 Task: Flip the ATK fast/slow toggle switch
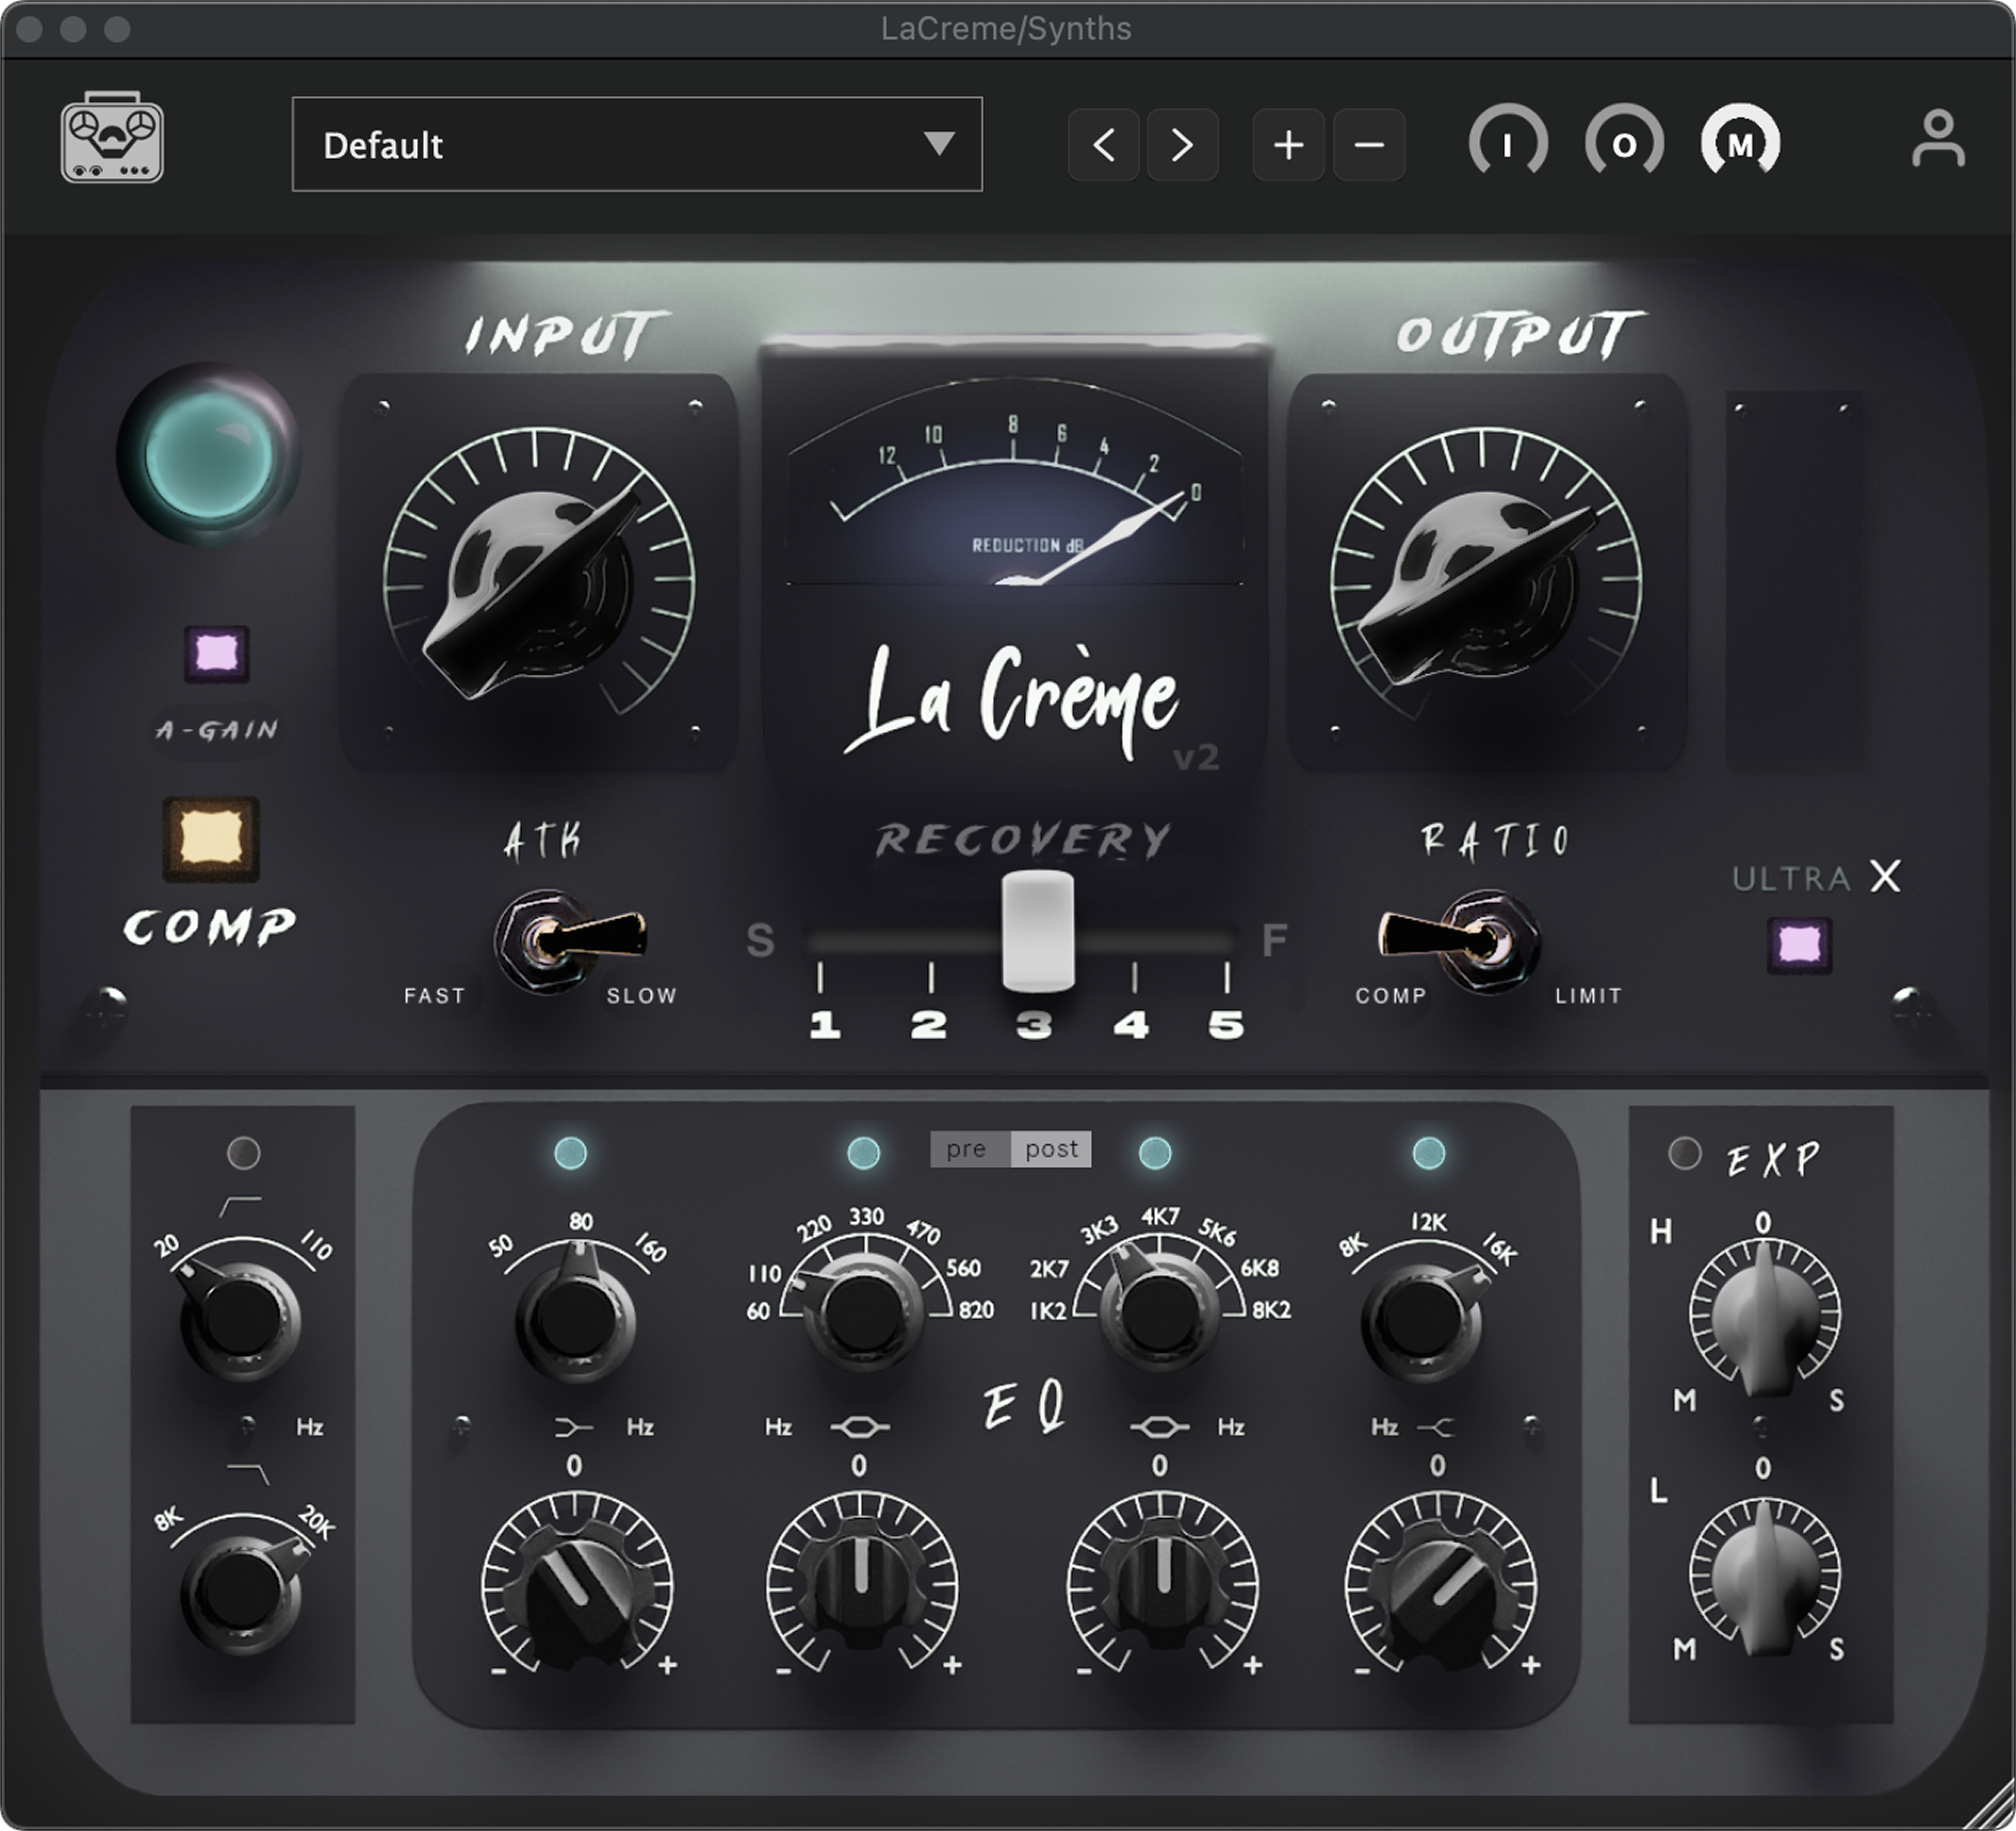coord(570,941)
